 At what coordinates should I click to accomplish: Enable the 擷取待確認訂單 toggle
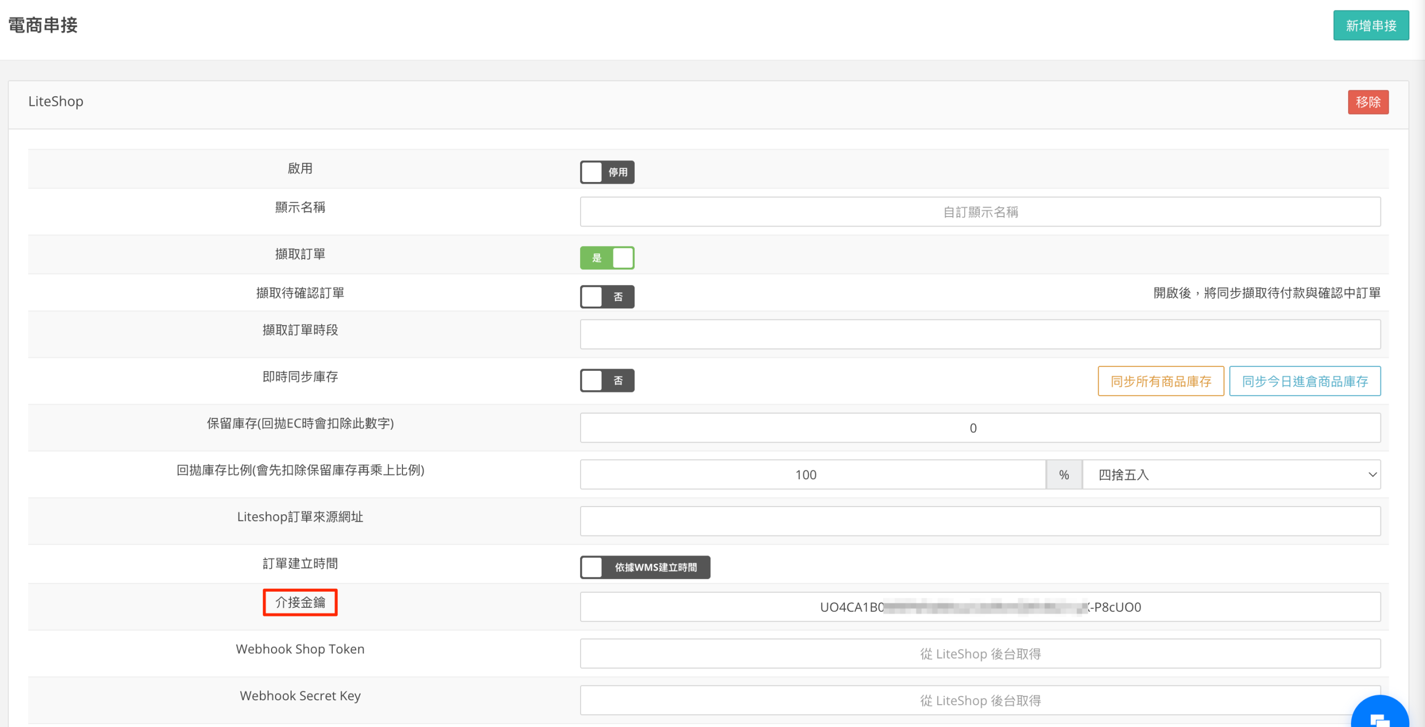point(607,297)
